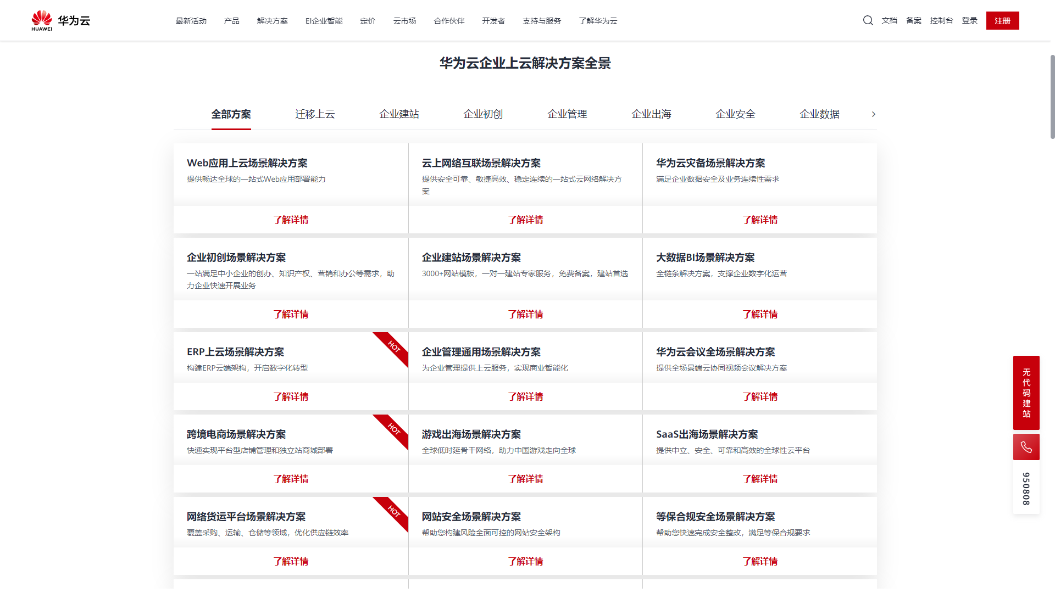1055x593 pixels.
Task: Click the 登录 link in header
Action: tap(969, 20)
